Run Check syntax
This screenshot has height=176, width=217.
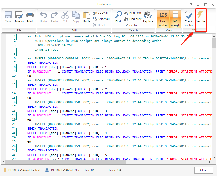189,19
